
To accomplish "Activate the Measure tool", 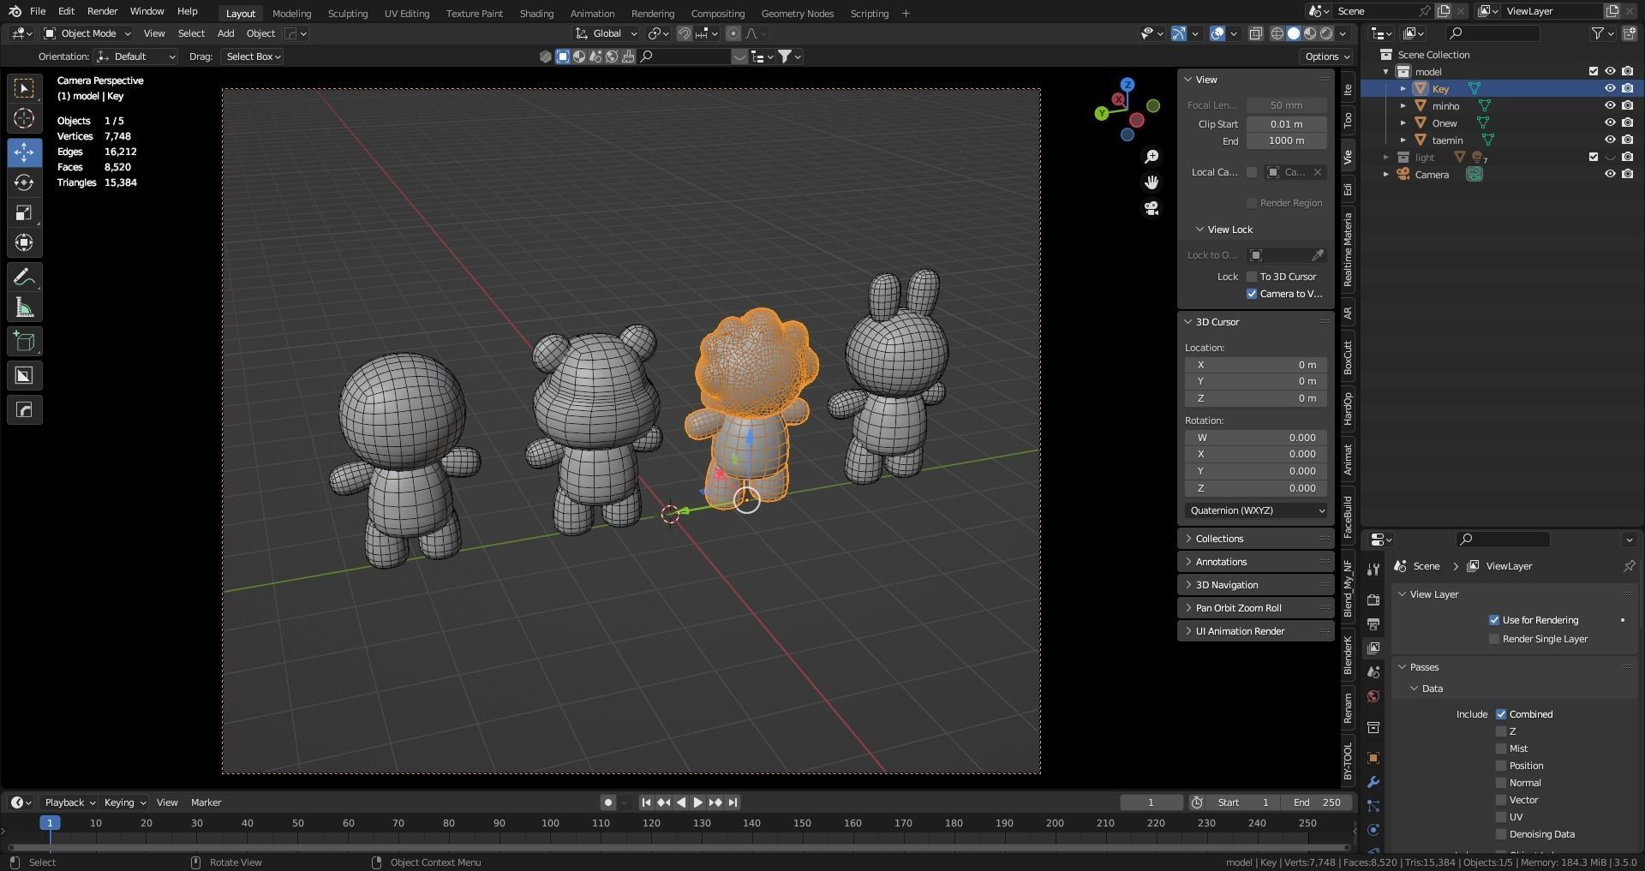I will [24, 306].
